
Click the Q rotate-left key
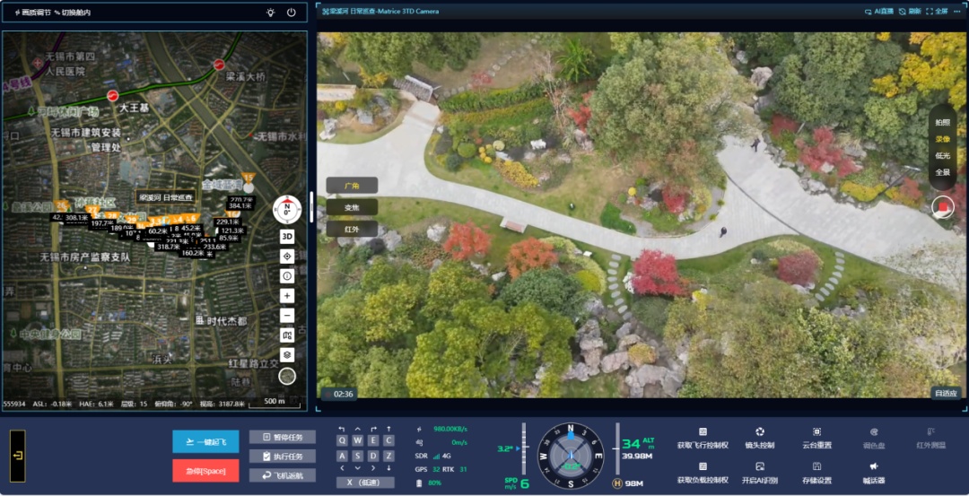coord(343,440)
